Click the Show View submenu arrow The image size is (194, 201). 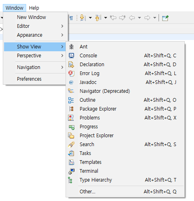tap(62, 47)
